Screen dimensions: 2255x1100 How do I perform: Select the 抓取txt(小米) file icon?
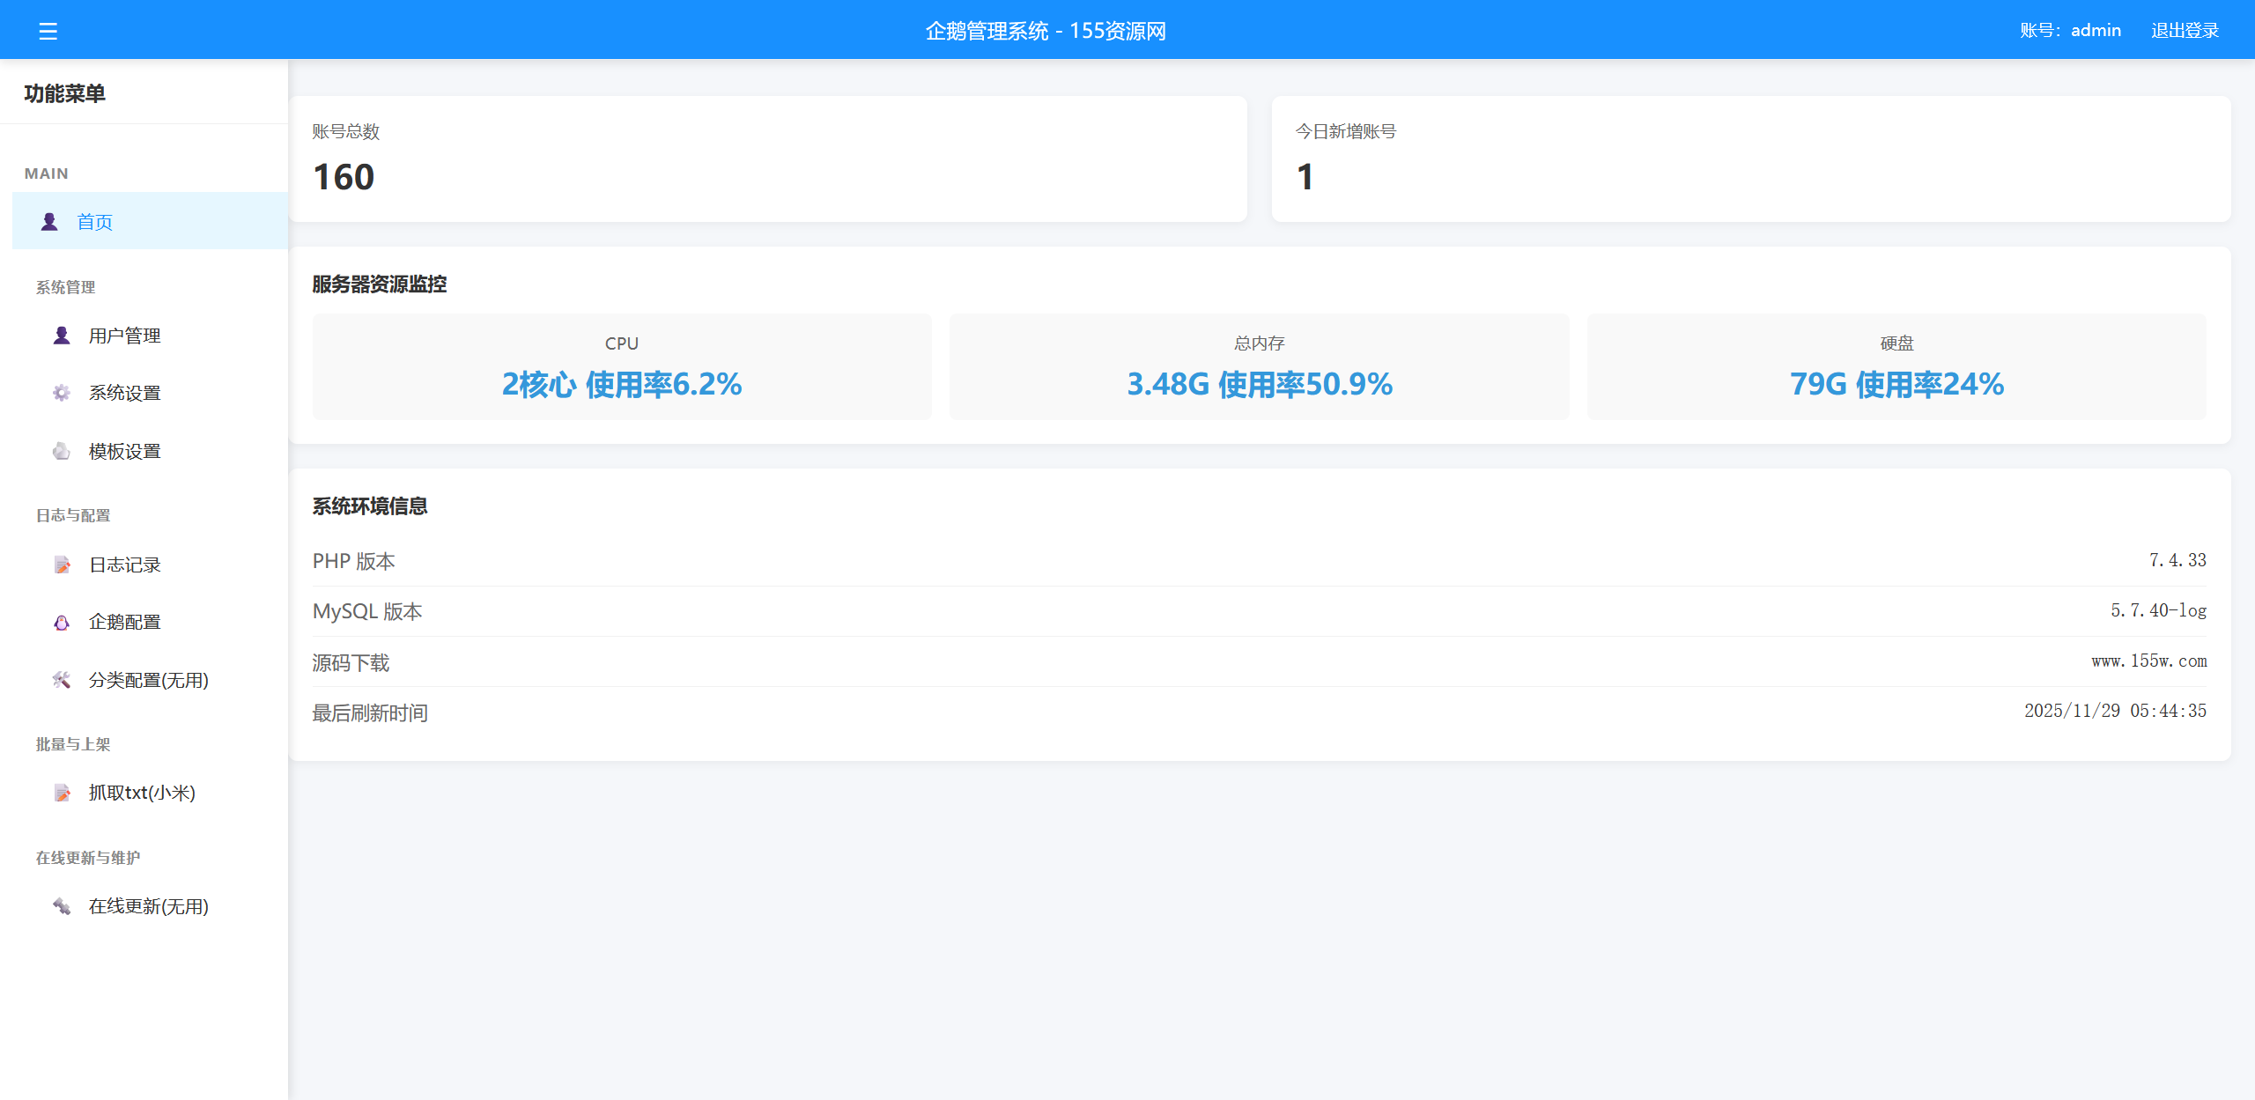(x=60, y=792)
